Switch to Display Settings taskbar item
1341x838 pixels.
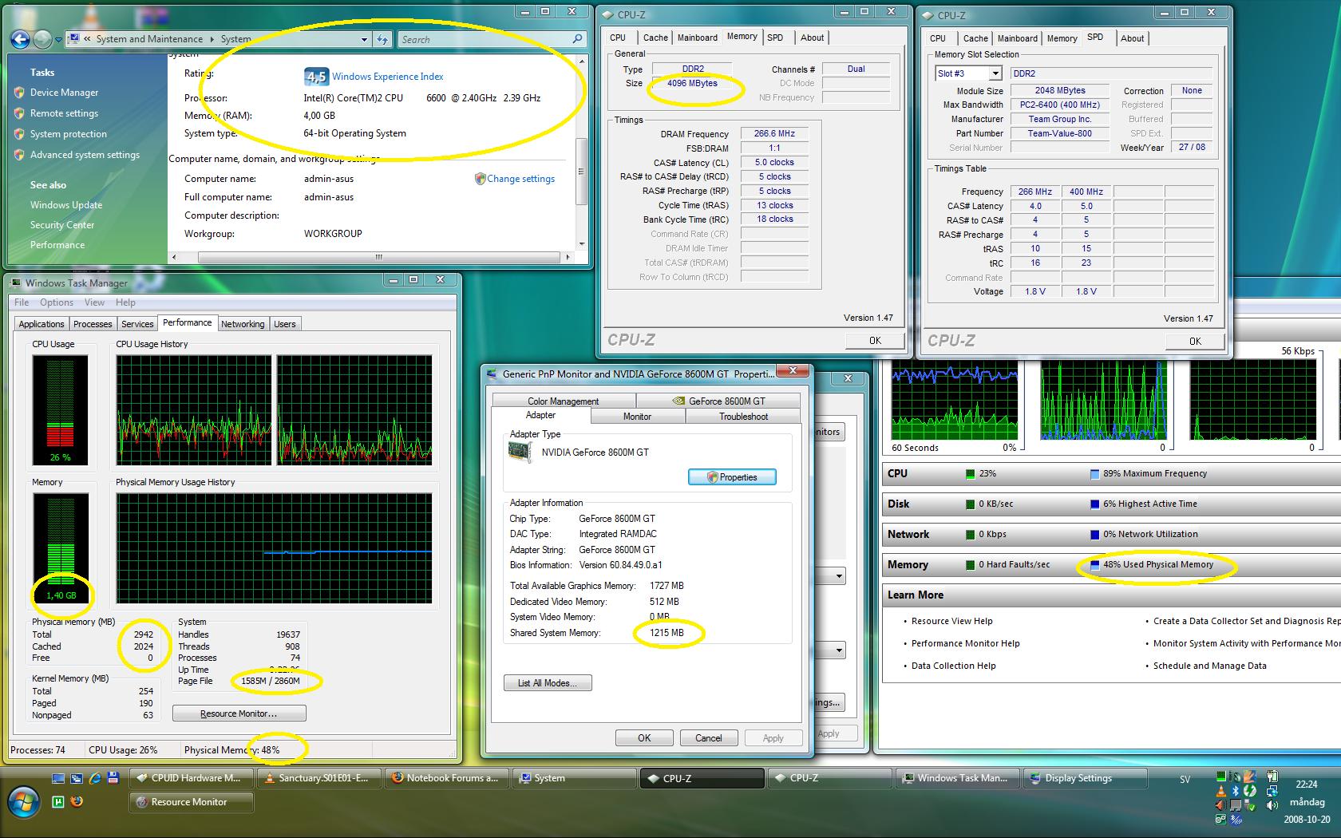tap(1085, 778)
